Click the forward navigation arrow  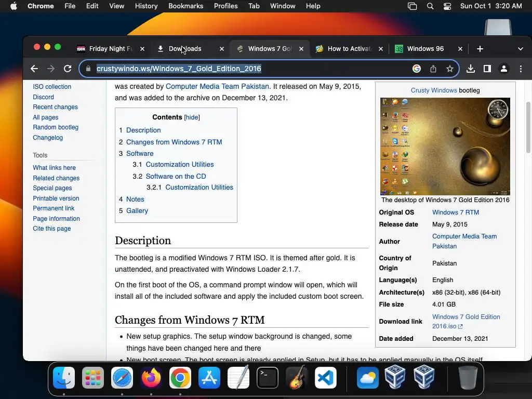pyautogui.click(x=51, y=69)
